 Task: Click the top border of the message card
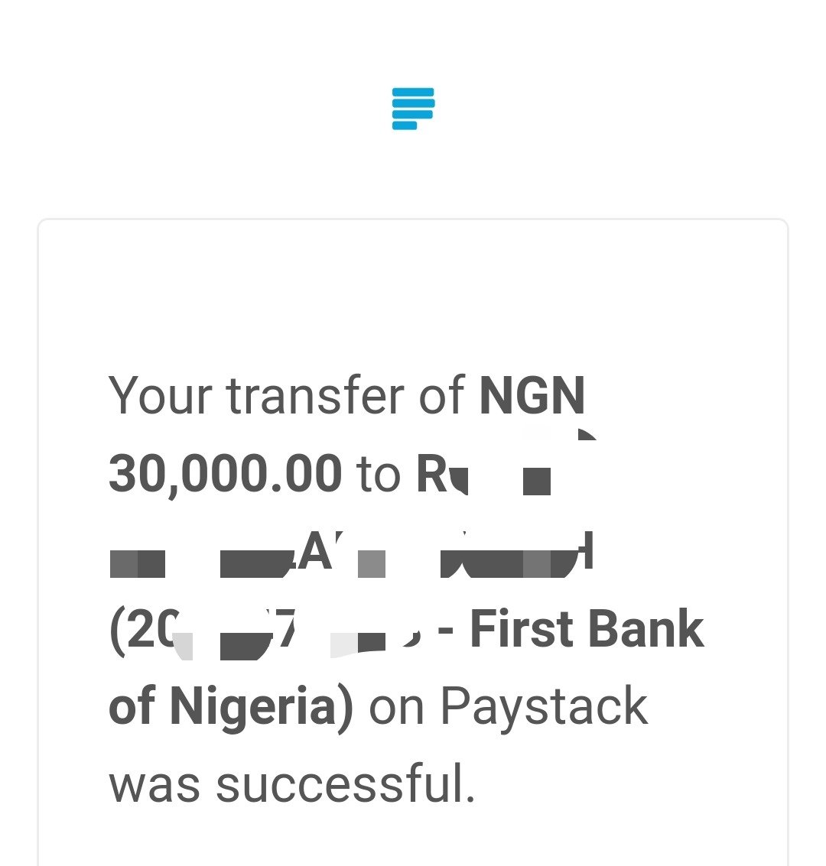413,220
